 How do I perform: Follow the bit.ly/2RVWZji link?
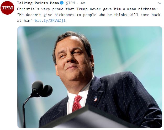click(x=50, y=20)
